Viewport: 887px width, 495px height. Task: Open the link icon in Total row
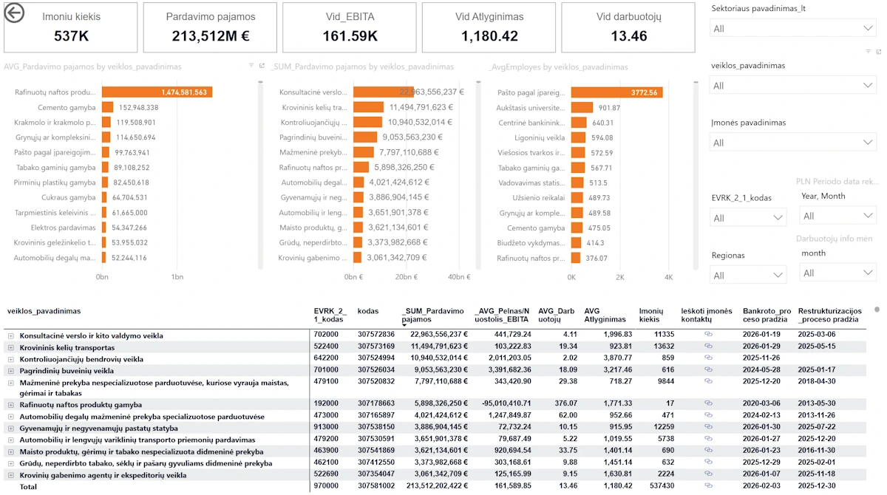708,486
